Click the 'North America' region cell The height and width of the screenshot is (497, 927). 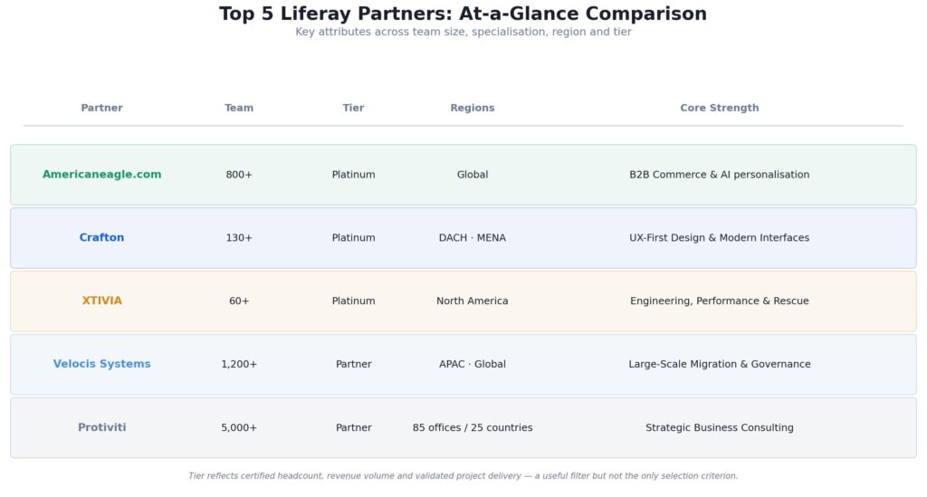[x=473, y=301]
